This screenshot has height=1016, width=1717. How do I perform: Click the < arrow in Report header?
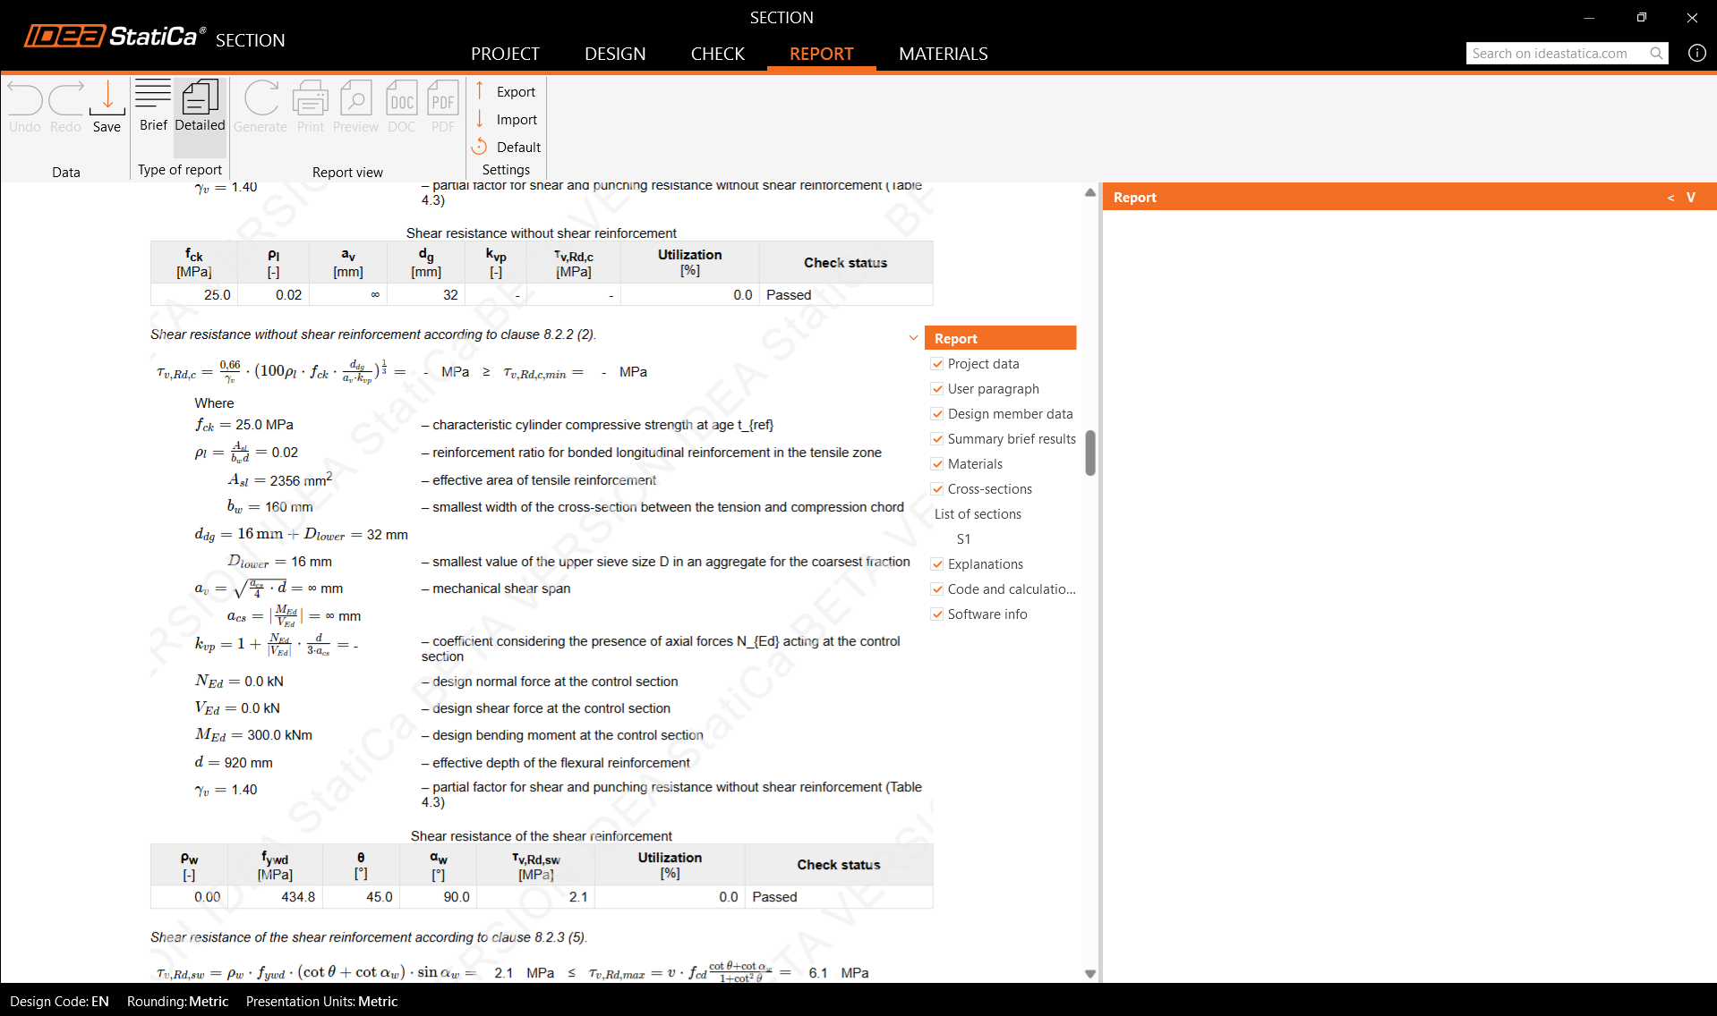[x=1670, y=198]
